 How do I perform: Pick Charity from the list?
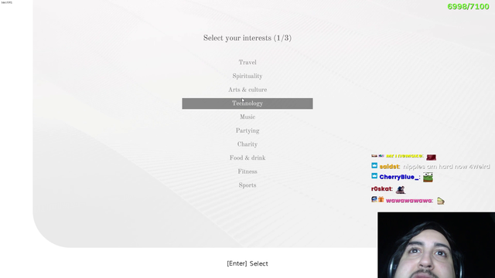[247, 144]
